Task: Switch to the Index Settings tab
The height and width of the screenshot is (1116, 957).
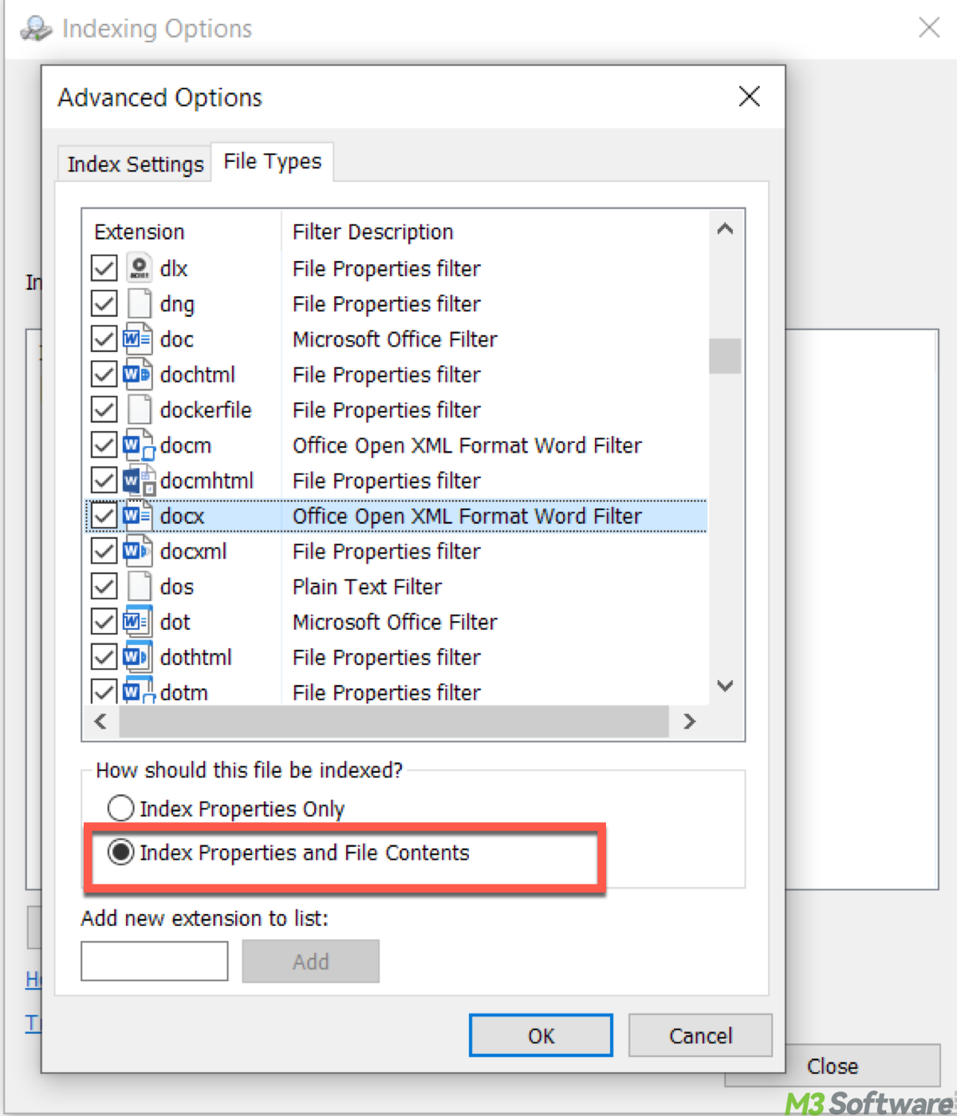Action: pos(135,164)
